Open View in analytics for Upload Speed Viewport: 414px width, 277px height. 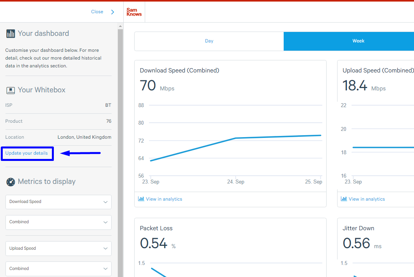367,199
